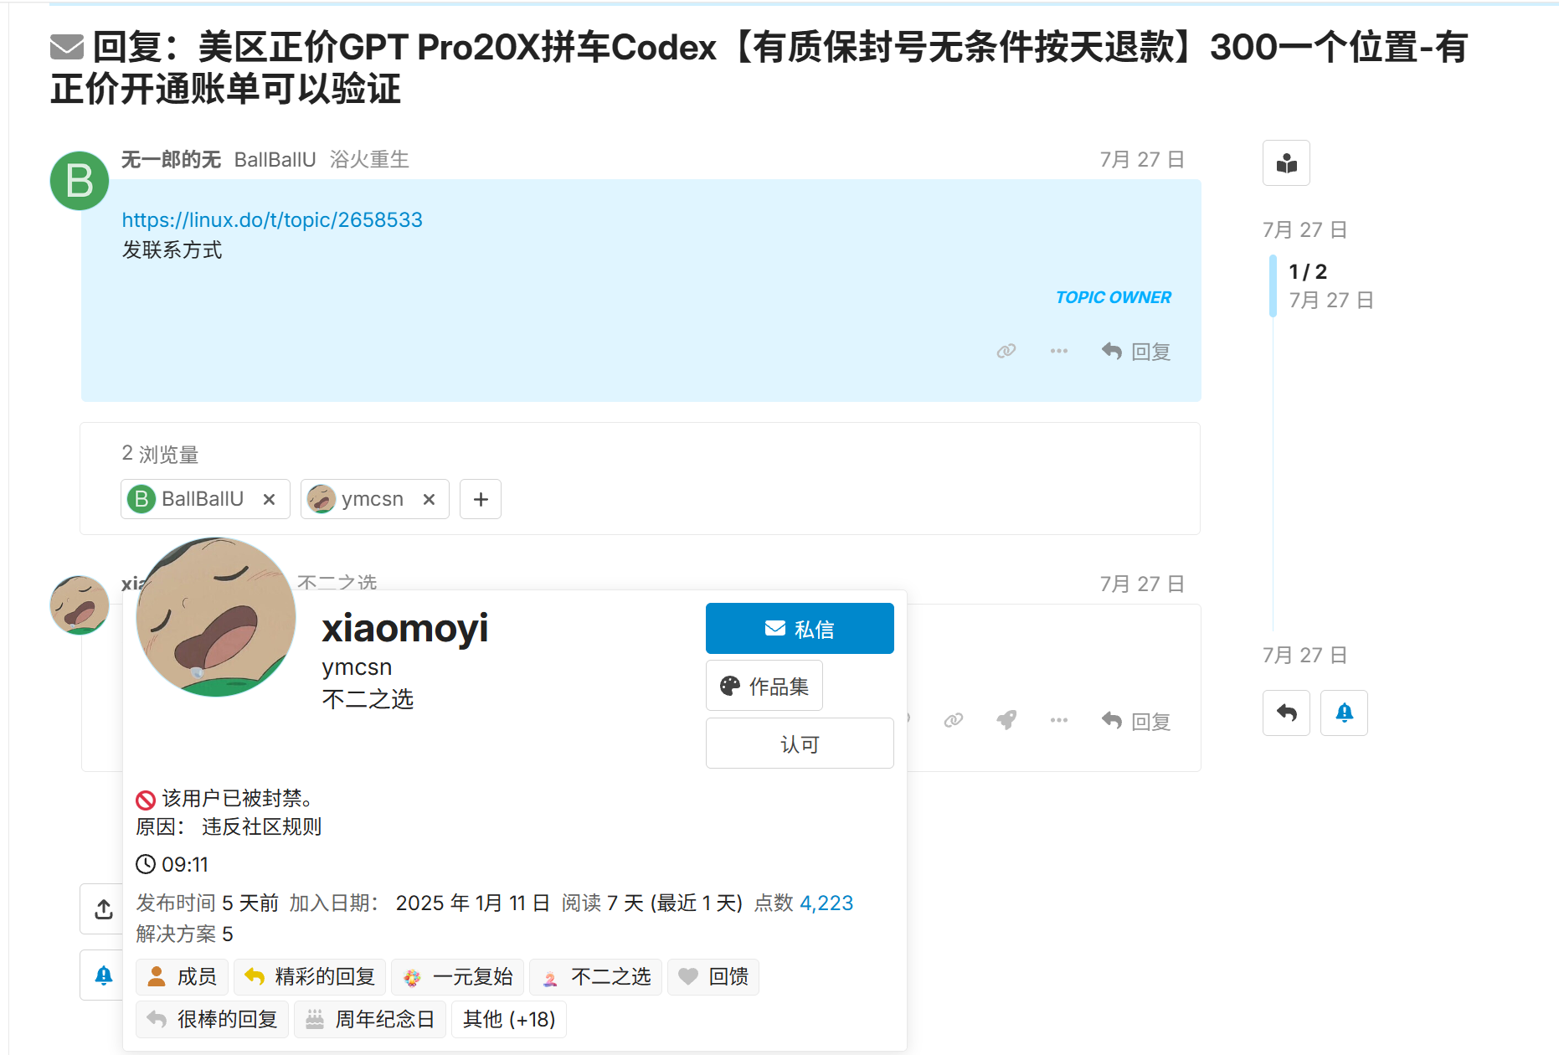Open the notification bell beside the timeline reply button
This screenshot has width=1559, height=1055.
(x=1344, y=713)
